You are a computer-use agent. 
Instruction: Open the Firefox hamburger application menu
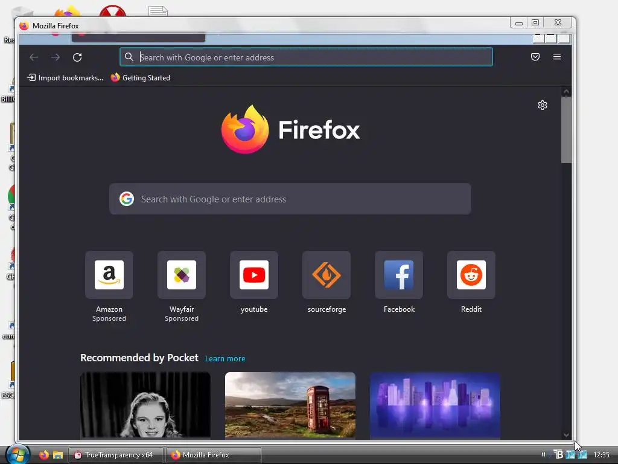coord(557,57)
